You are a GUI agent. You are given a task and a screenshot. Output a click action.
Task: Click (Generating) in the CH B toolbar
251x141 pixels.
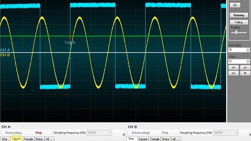140,133
